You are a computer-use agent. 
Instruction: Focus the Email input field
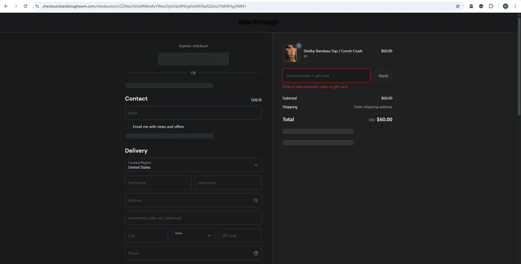point(193,113)
